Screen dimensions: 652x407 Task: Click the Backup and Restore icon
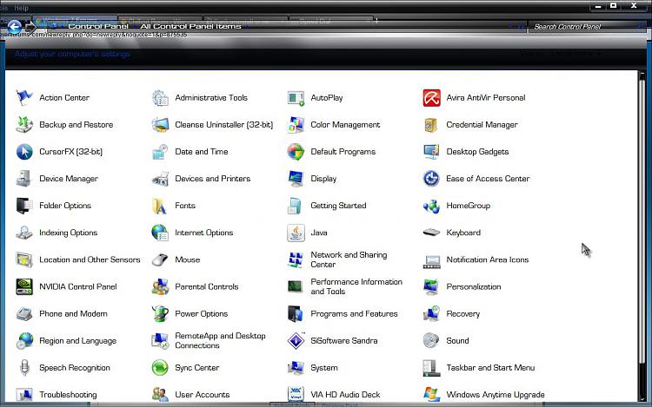24,125
